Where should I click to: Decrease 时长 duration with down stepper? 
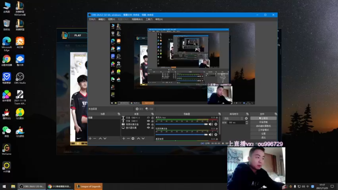point(247,123)
